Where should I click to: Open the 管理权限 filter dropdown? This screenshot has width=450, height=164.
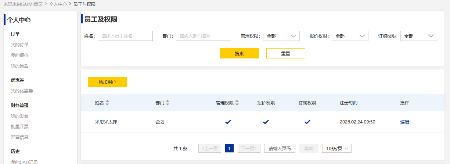click(x=281, y=36)
